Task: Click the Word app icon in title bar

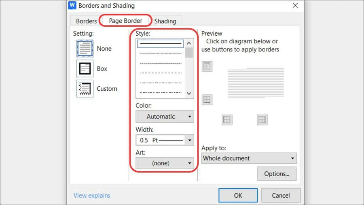Action: 72,5
